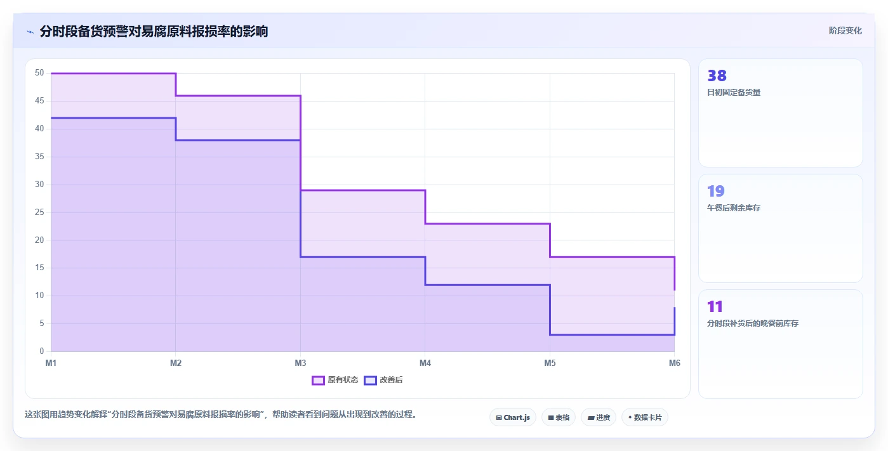
Task: Select the 数据卡片 tag pill
Action: coord(645,417)
